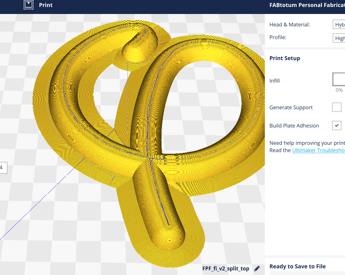The width and height of the screenshot is (345, 275).
Task: Click the pencil icon to rename the job
Action: click(257, 269)
